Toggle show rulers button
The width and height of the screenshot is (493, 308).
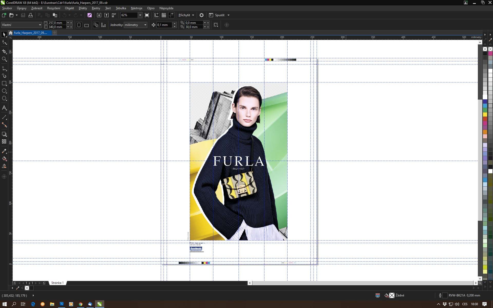click(x=156, y=15)
